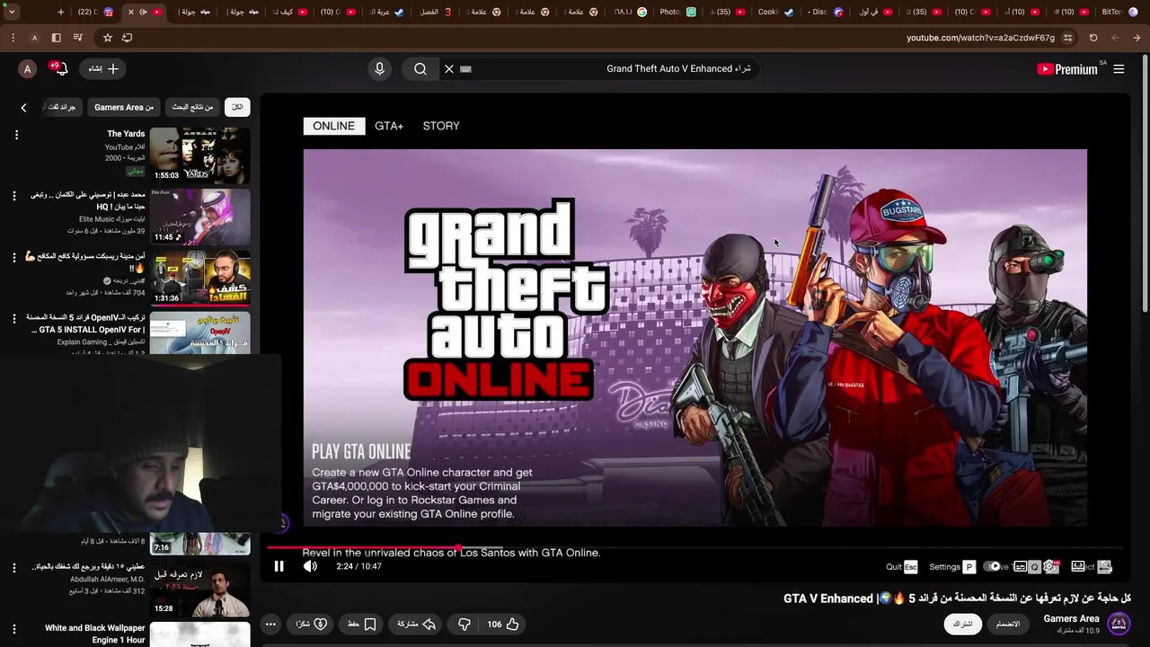
Task: Open the browser three-dot menu
Action: pos(13,38)
